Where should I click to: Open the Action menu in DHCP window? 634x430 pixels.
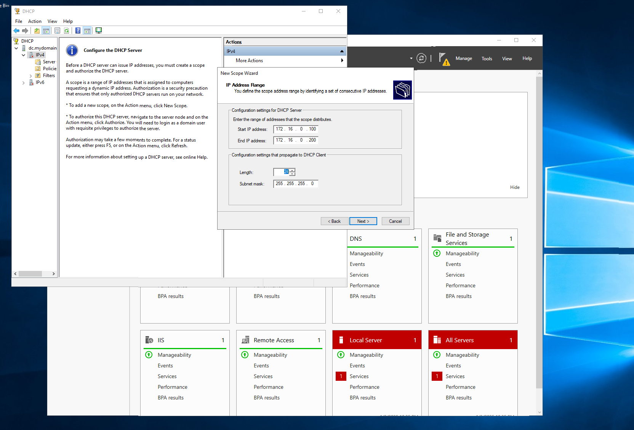[35, 21]
